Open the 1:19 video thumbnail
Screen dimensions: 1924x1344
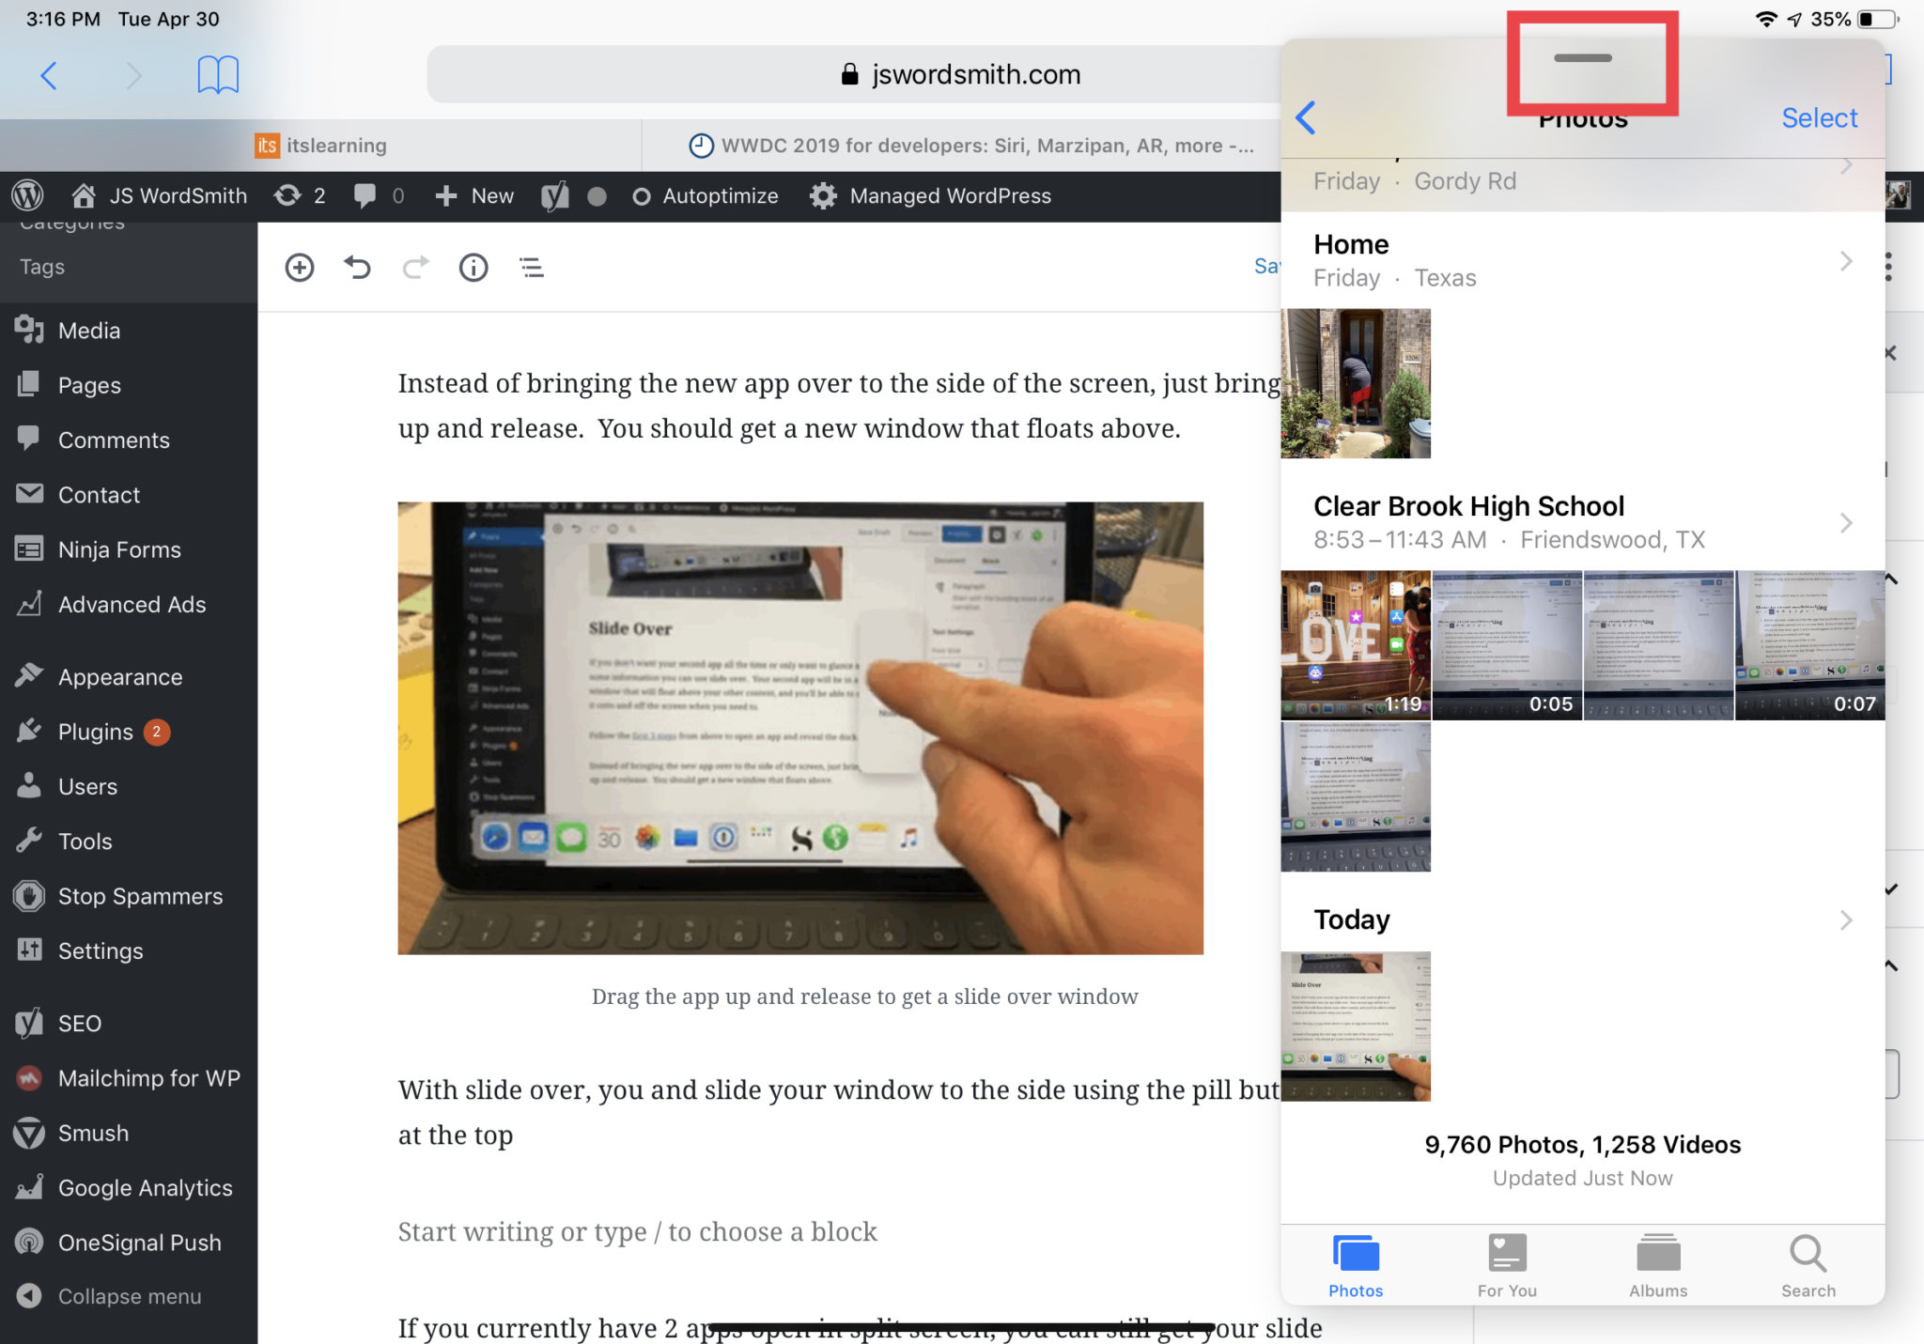tap(1355, 645)
